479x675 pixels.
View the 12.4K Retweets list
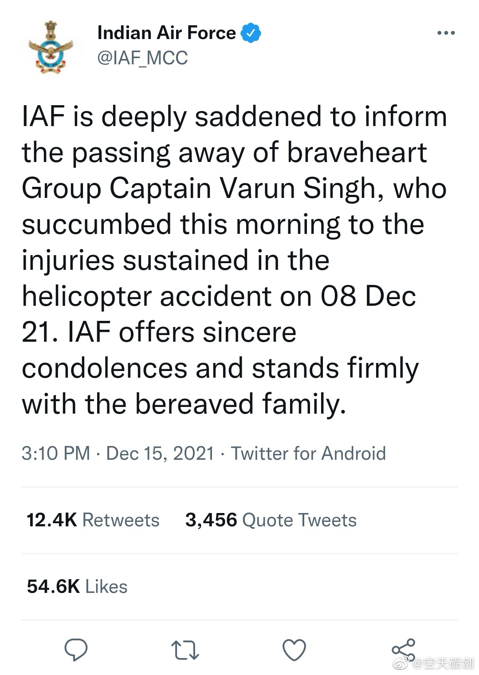point(93,520)
